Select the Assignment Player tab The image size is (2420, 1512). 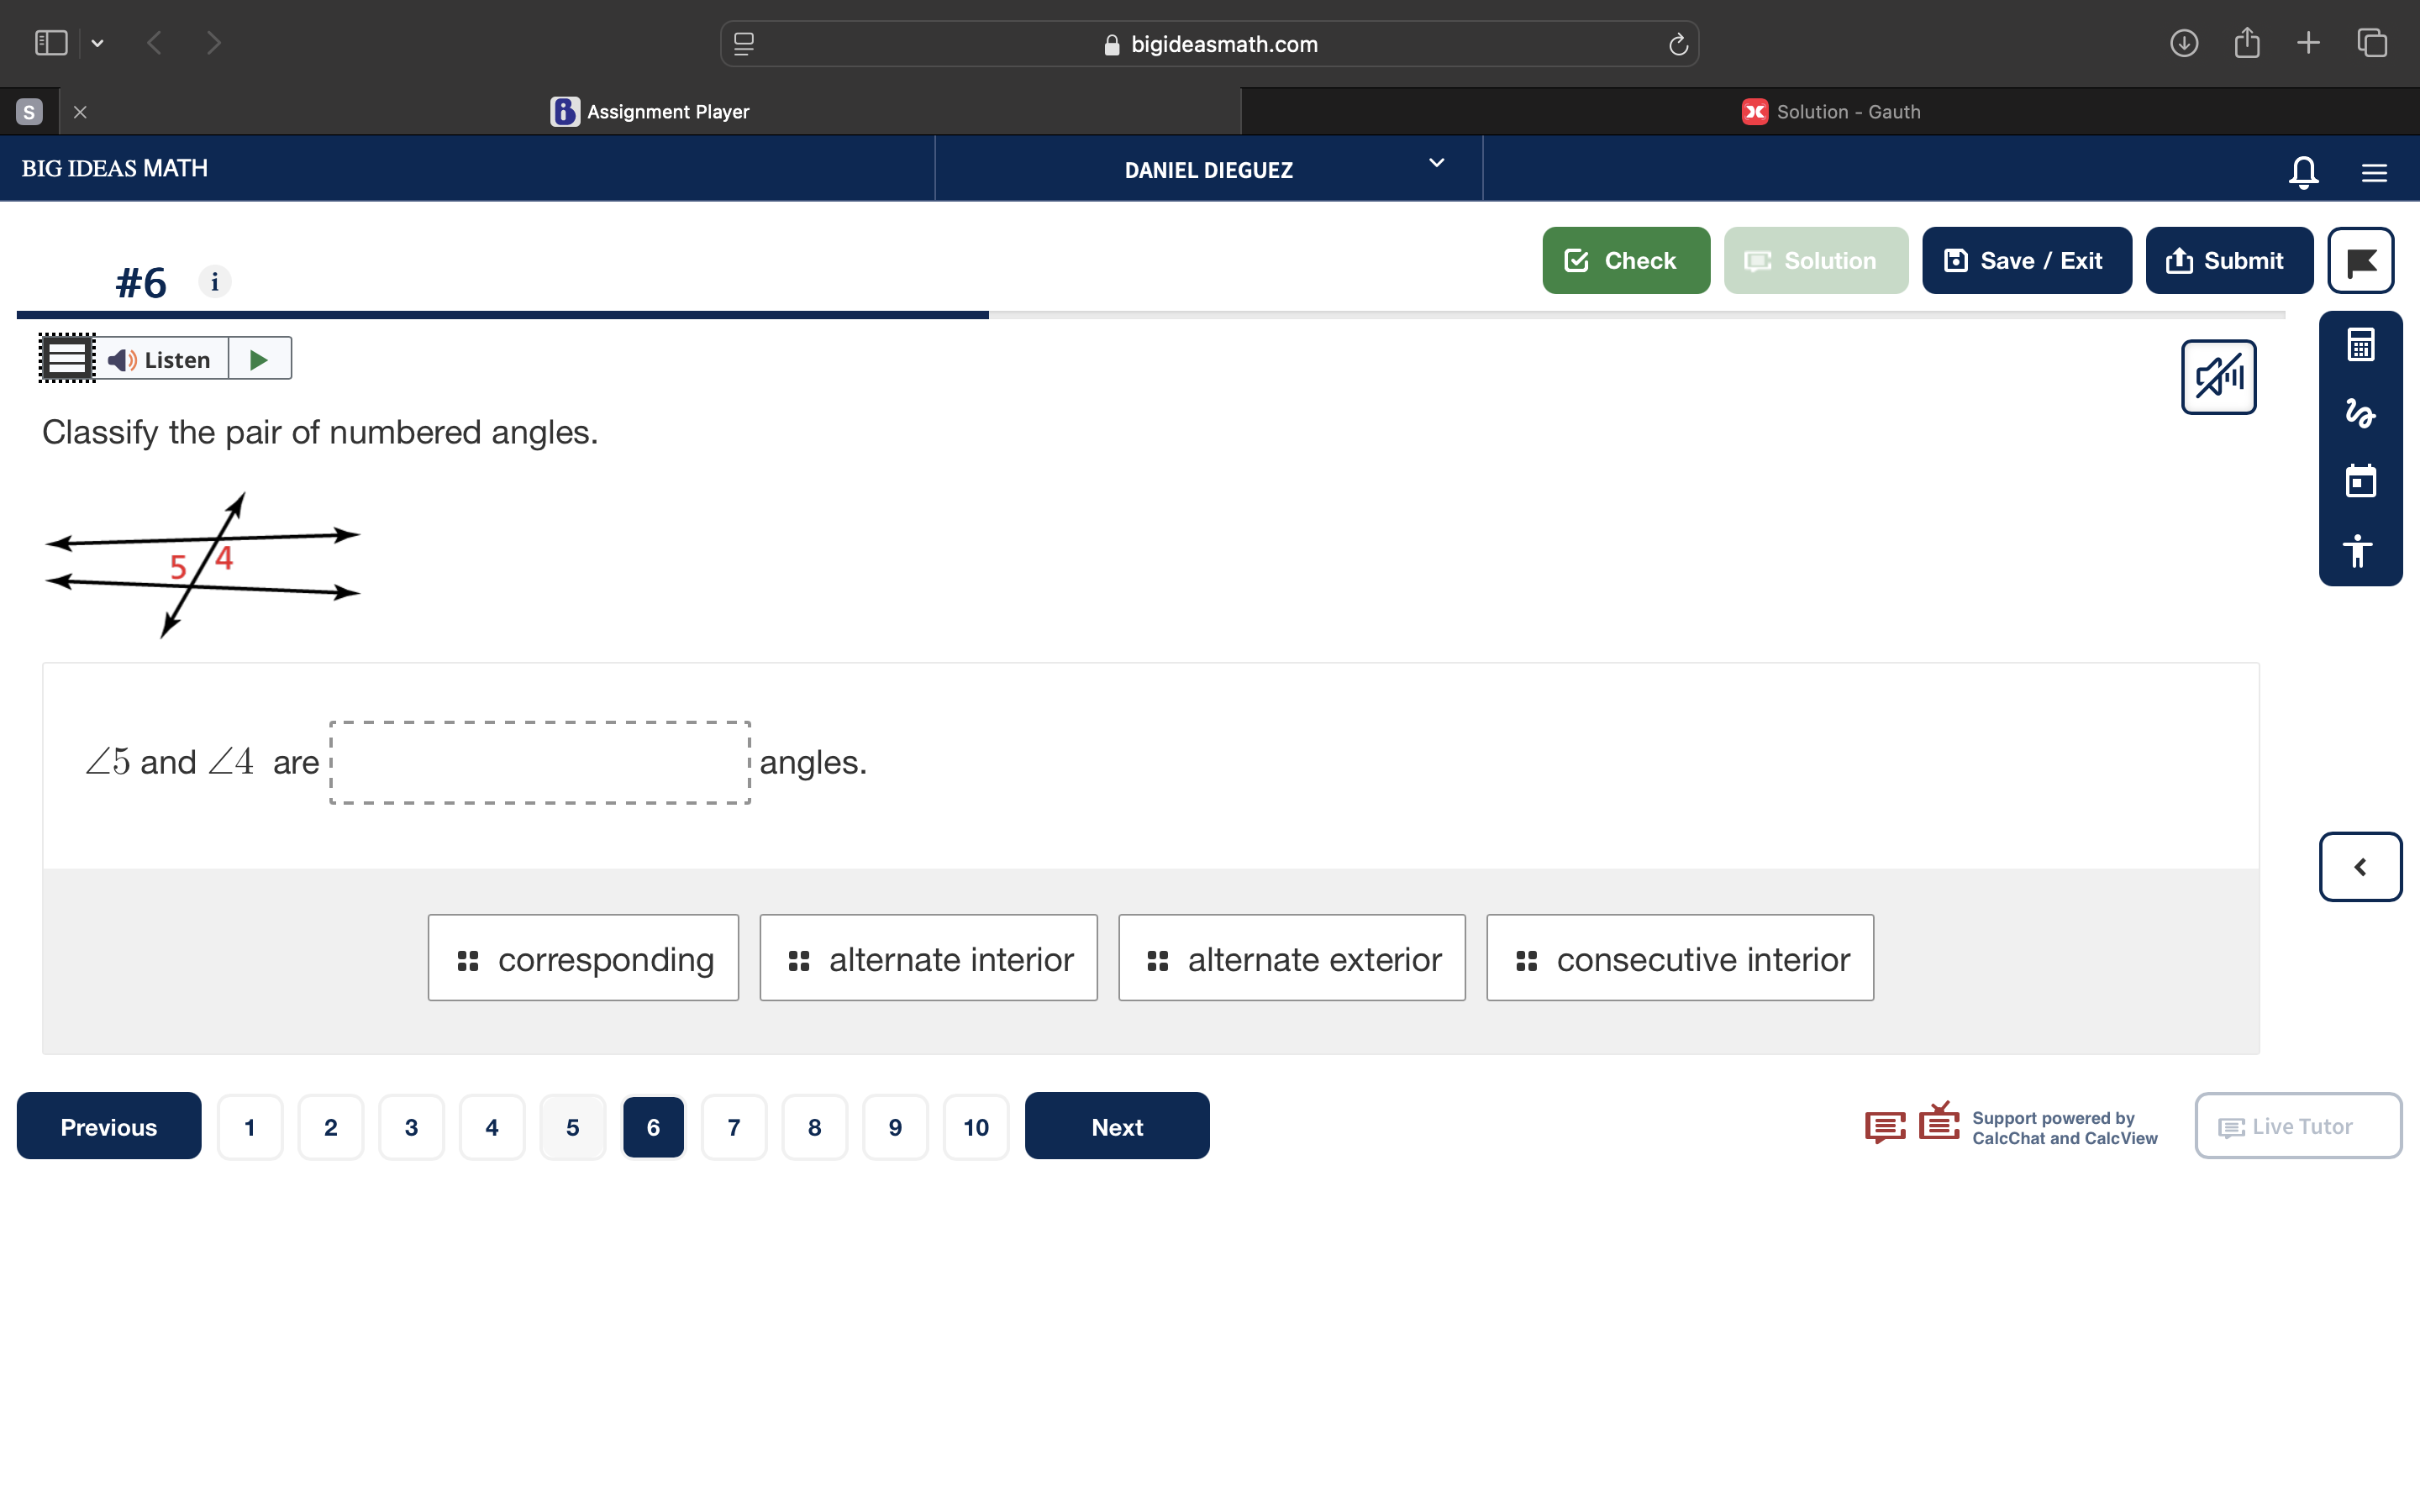tap(650, 112)
